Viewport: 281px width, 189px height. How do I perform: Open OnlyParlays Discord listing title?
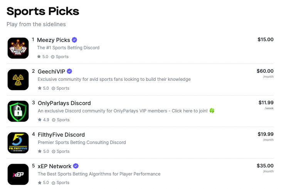tap(64, 103)
